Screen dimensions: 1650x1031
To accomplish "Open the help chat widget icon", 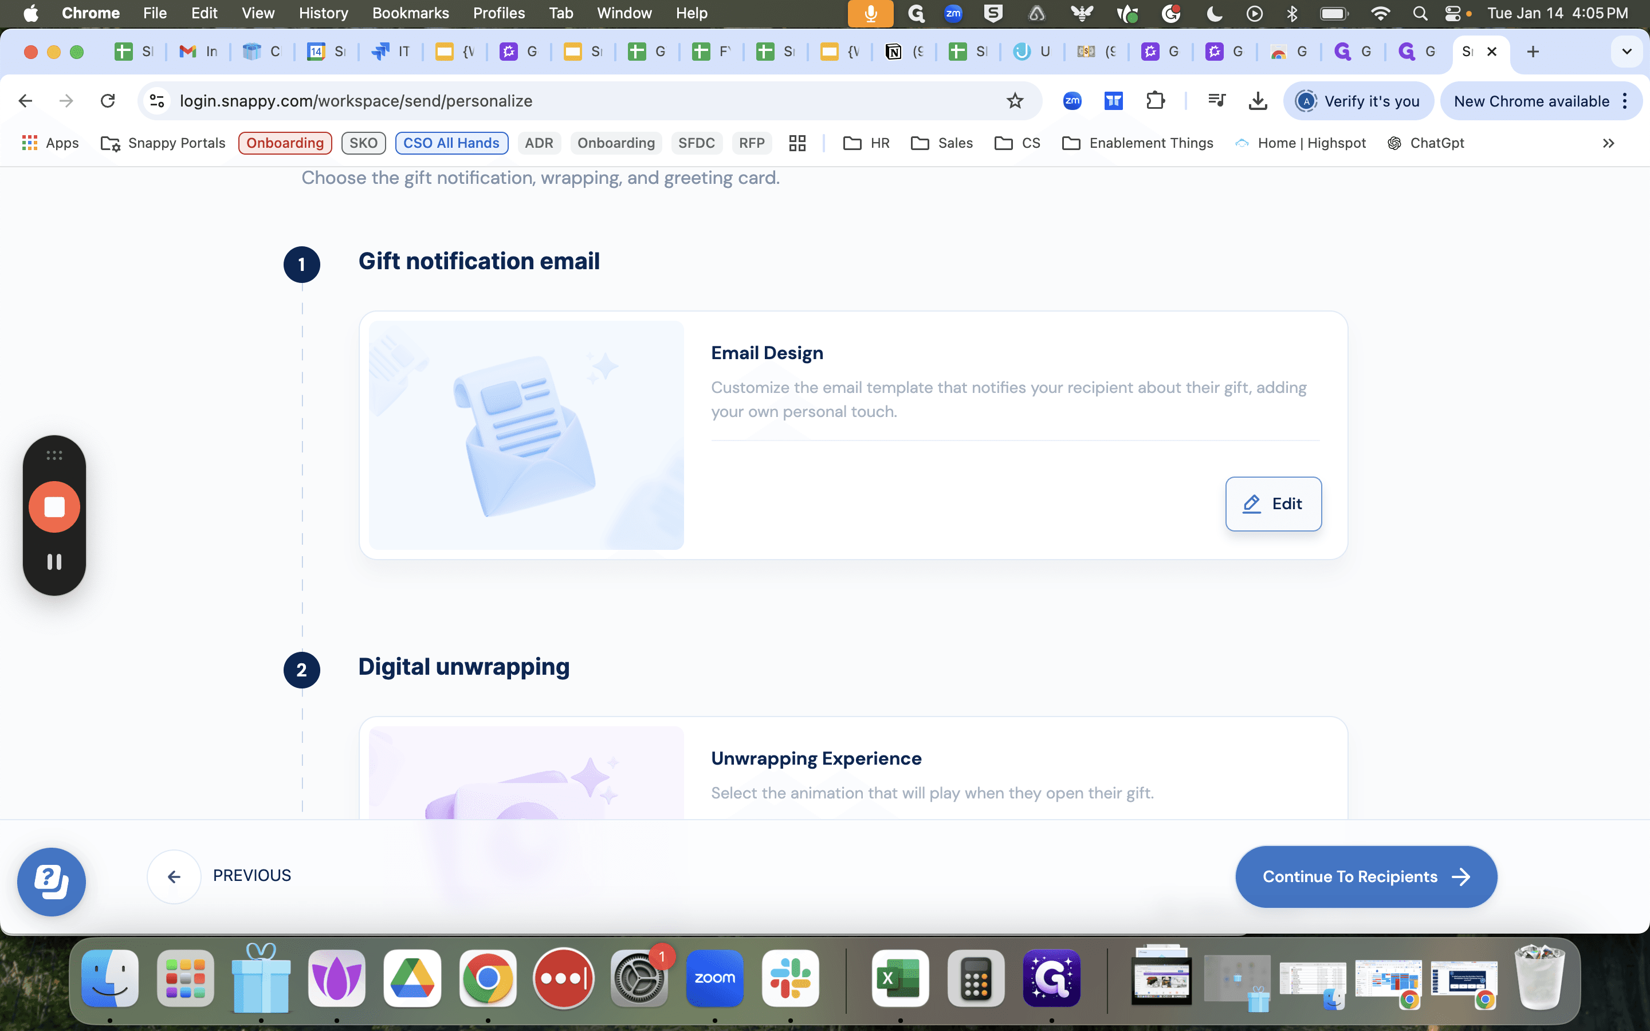I will (x=52, y=882).
